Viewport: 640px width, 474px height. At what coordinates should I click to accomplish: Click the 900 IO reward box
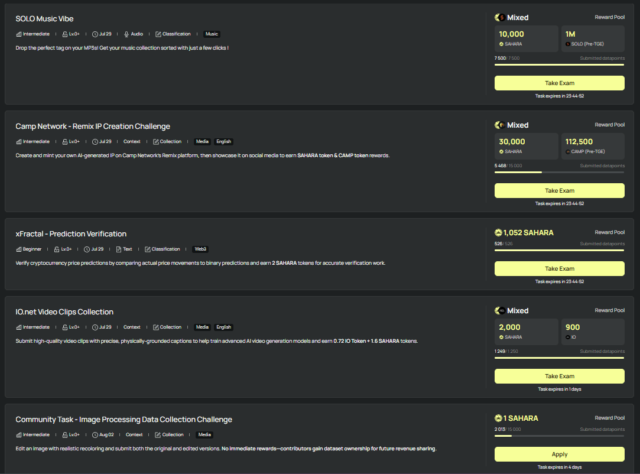593,332
